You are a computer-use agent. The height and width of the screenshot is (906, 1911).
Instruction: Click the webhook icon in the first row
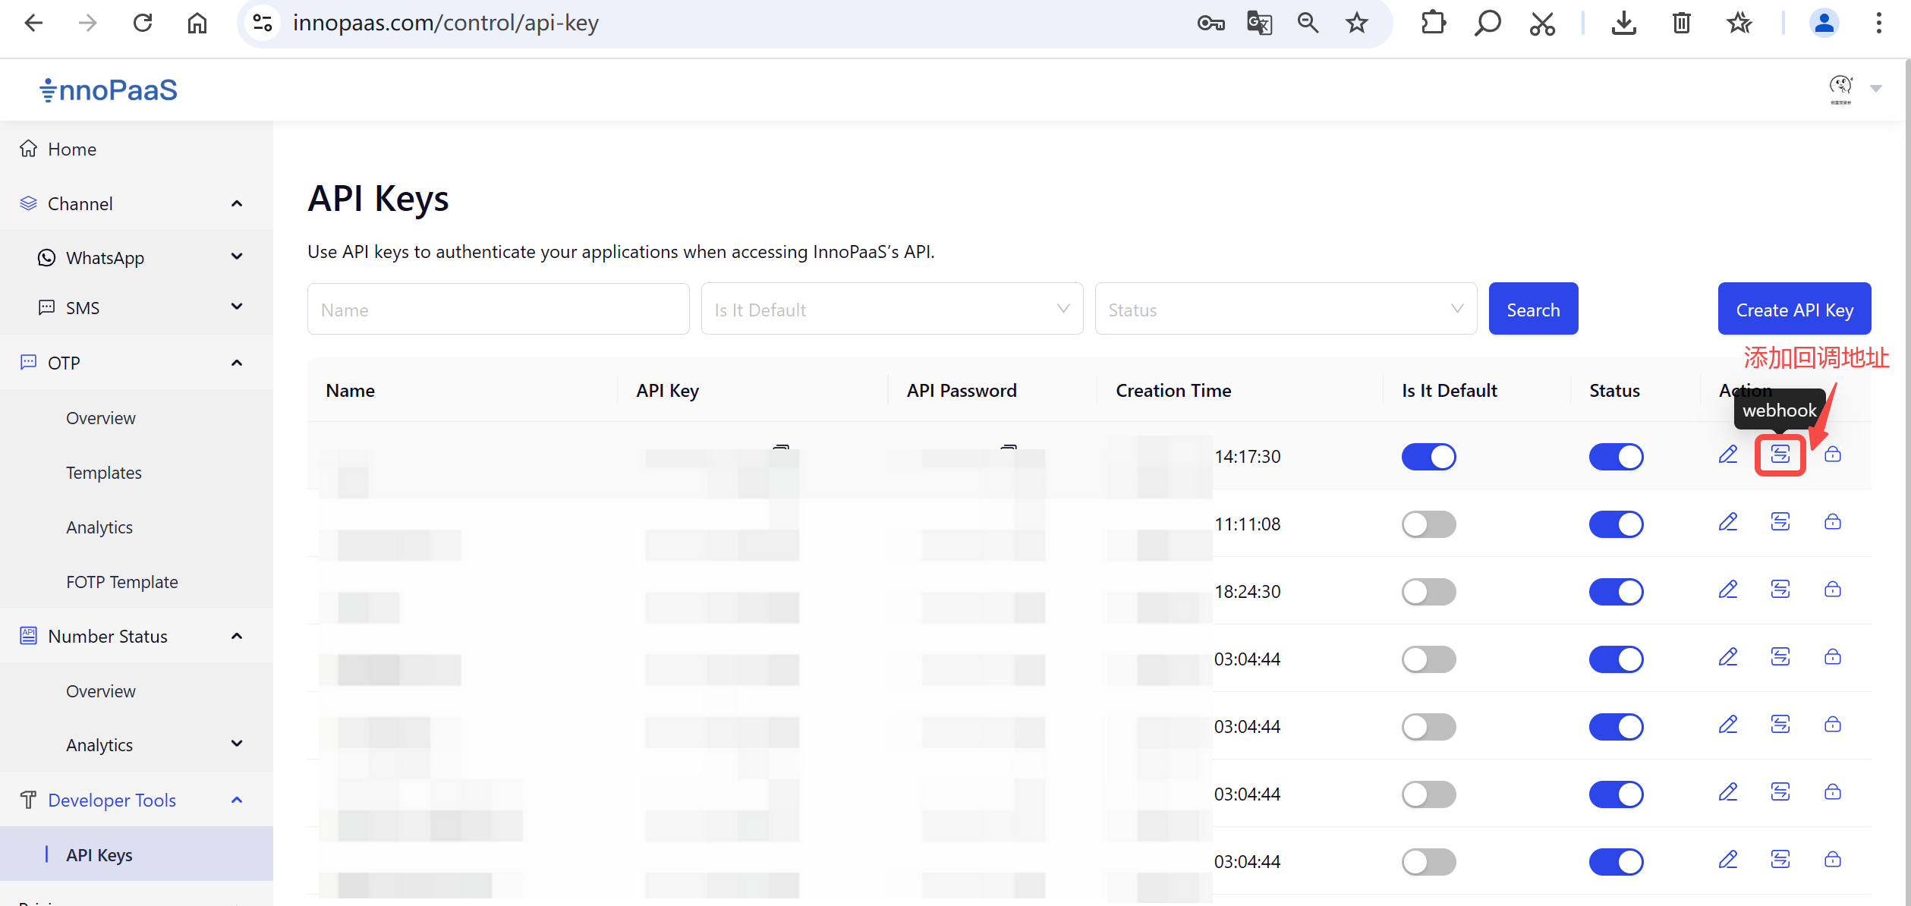1780,455
